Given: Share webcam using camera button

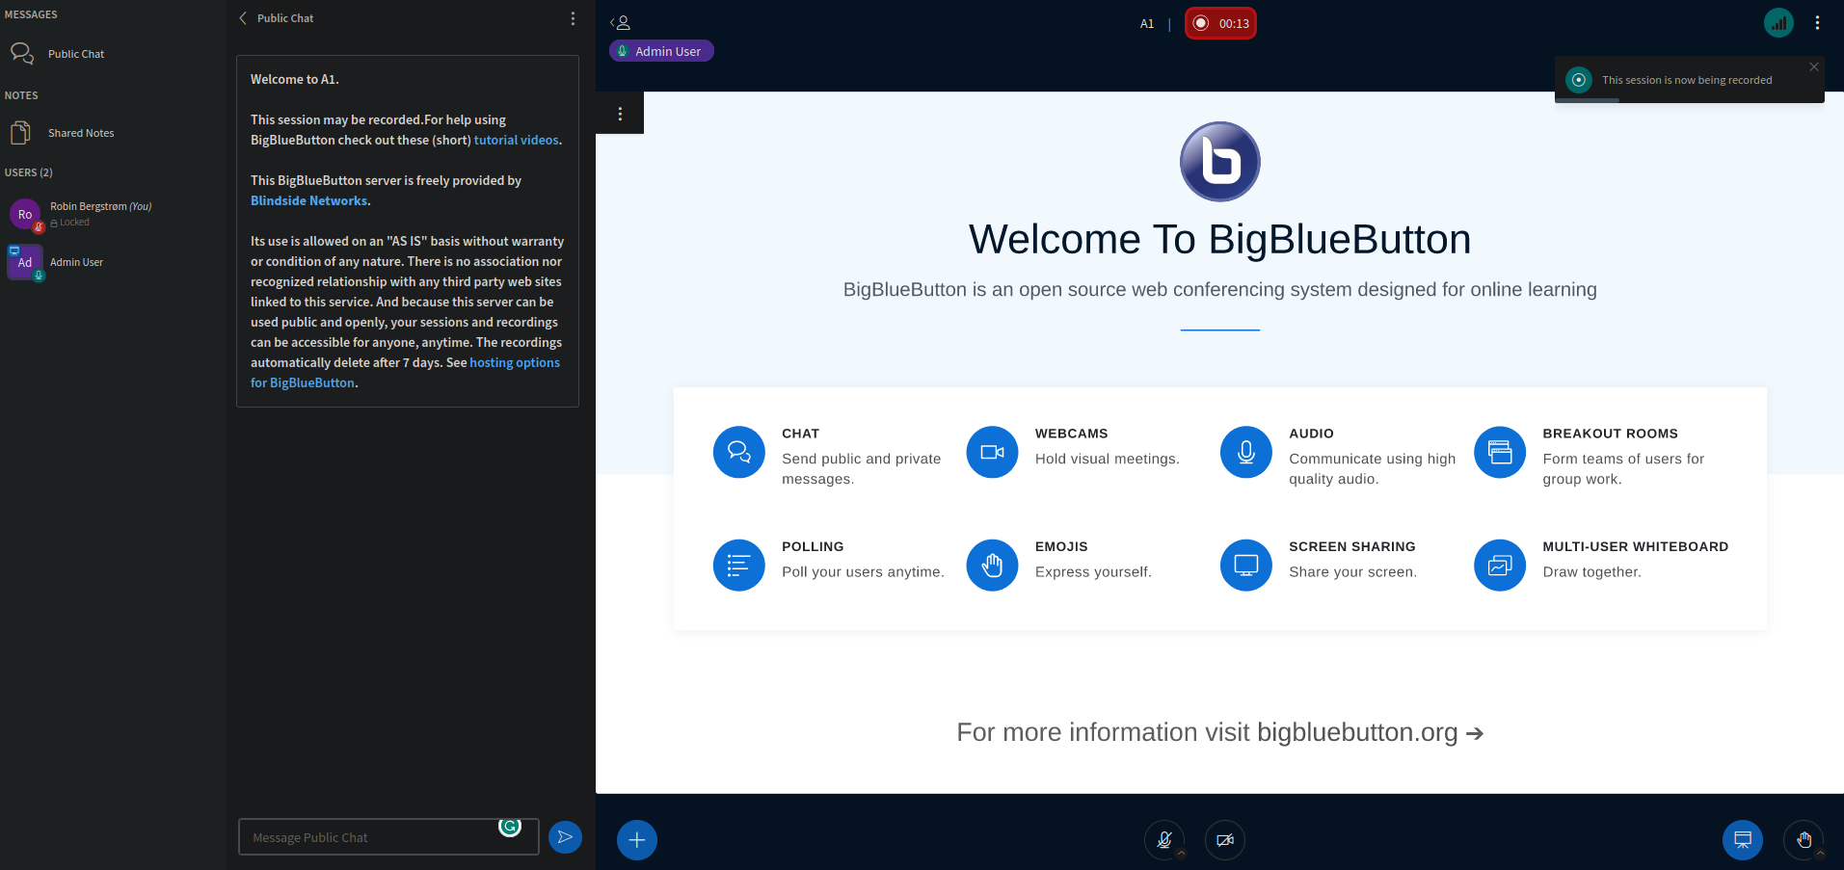Looking at the screenshot, I should [1225, 840].
